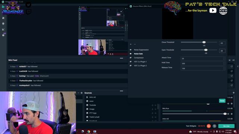Viewport: 239px width, 134px height.
Task: Toggle visibility of the Youtube source
Action: 155,105
